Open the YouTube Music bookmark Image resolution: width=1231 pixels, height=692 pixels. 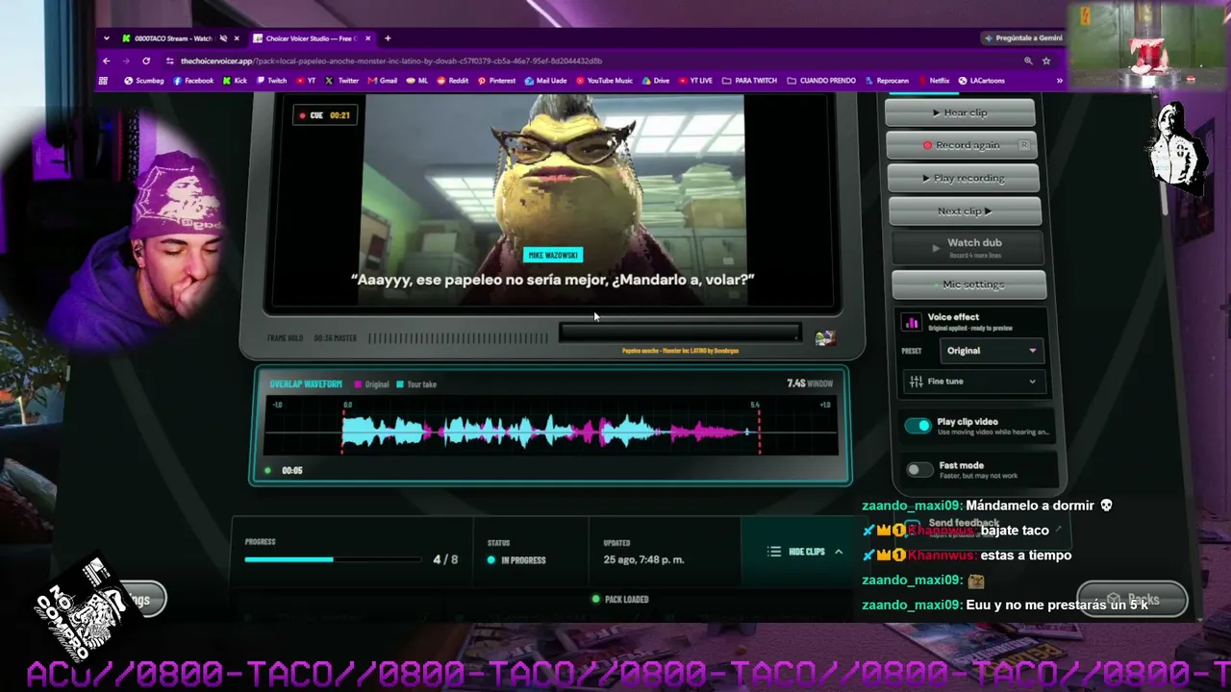(605, 81)
